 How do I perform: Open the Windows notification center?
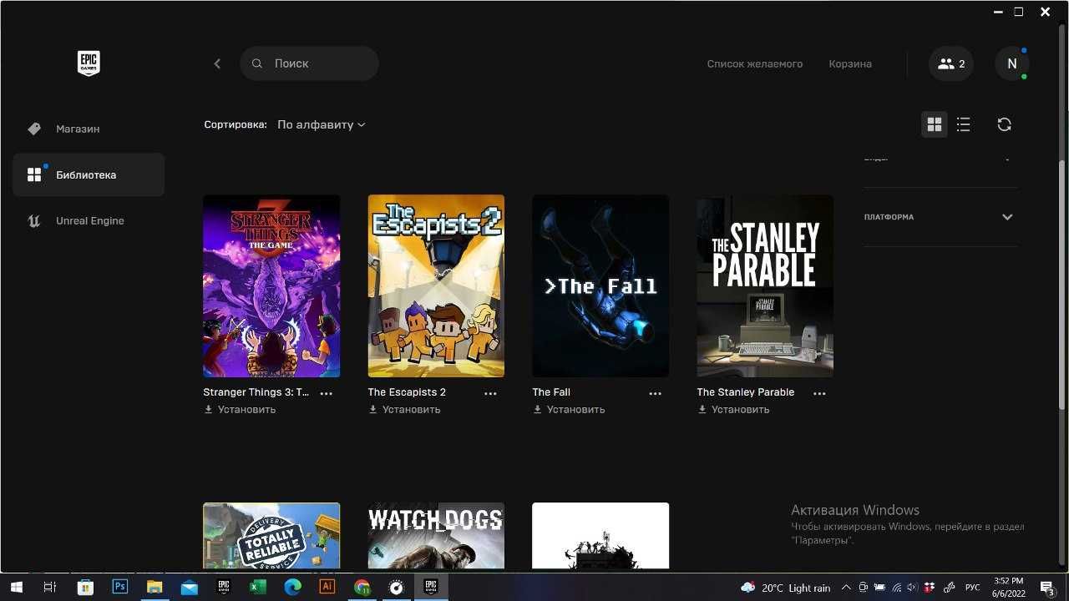(1047, 588)
